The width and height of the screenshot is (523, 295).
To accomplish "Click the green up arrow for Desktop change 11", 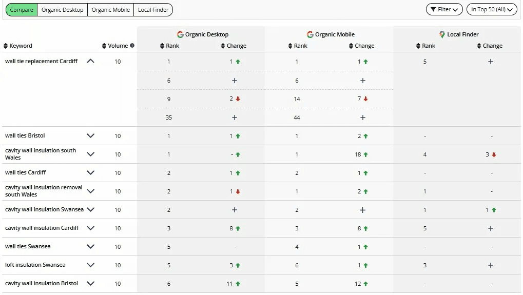I will click(x=238, y=284).
